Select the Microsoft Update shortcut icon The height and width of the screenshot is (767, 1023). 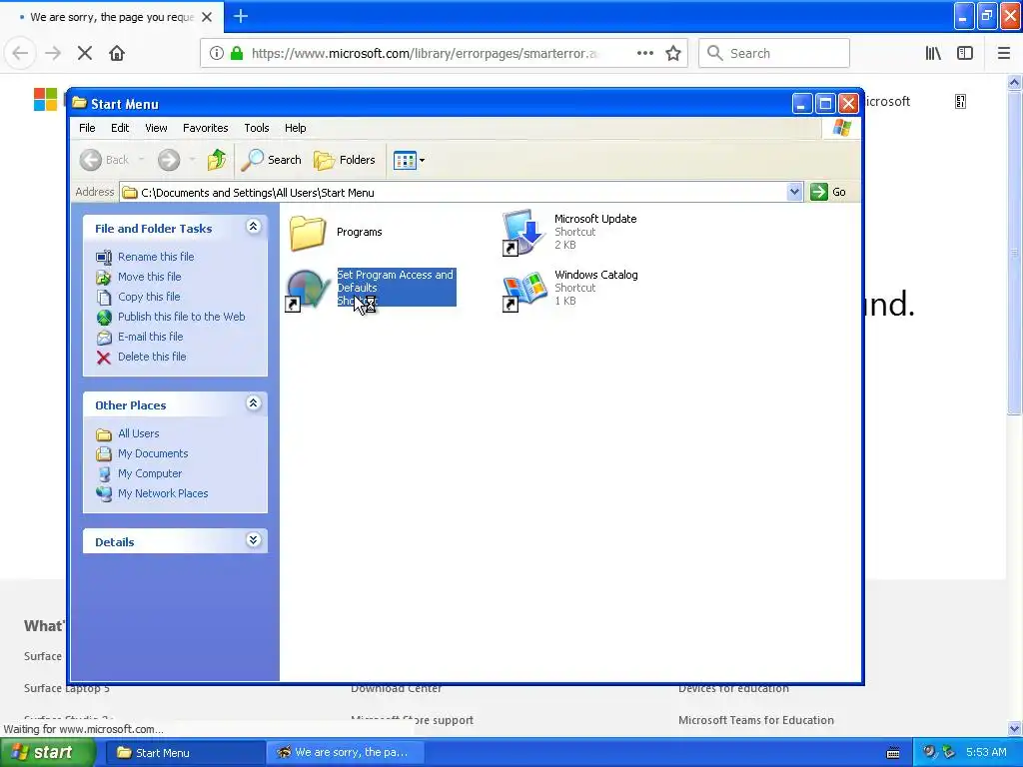(523, 232)
